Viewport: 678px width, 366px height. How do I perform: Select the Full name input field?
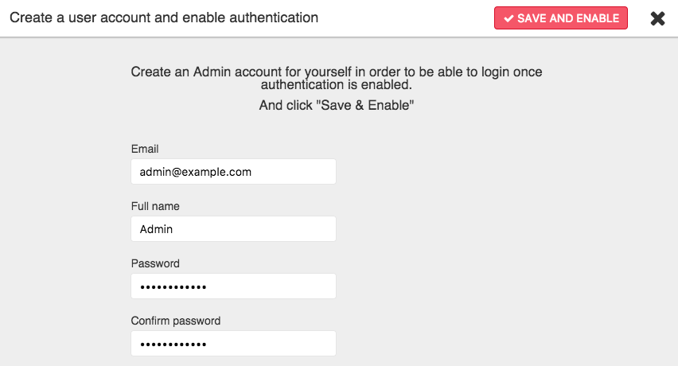coord(233,228)
